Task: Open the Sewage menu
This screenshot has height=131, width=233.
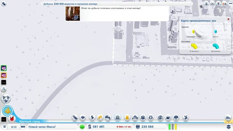Action: (x=108, y=118)
